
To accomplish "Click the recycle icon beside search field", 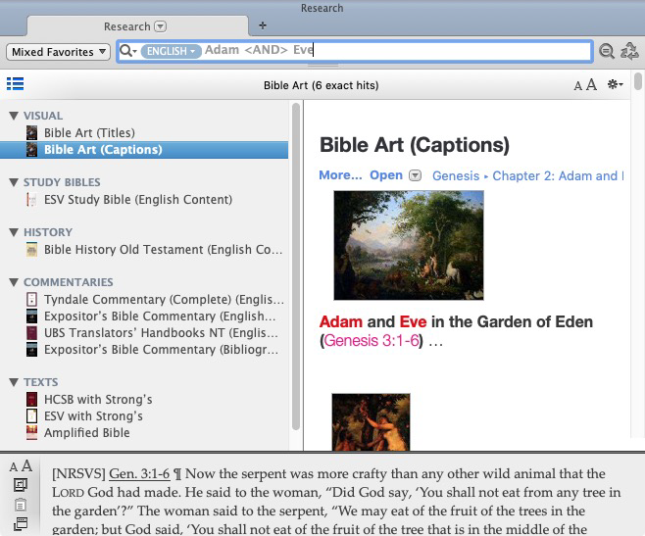I will pyautogui.click(x=629, y=52).
